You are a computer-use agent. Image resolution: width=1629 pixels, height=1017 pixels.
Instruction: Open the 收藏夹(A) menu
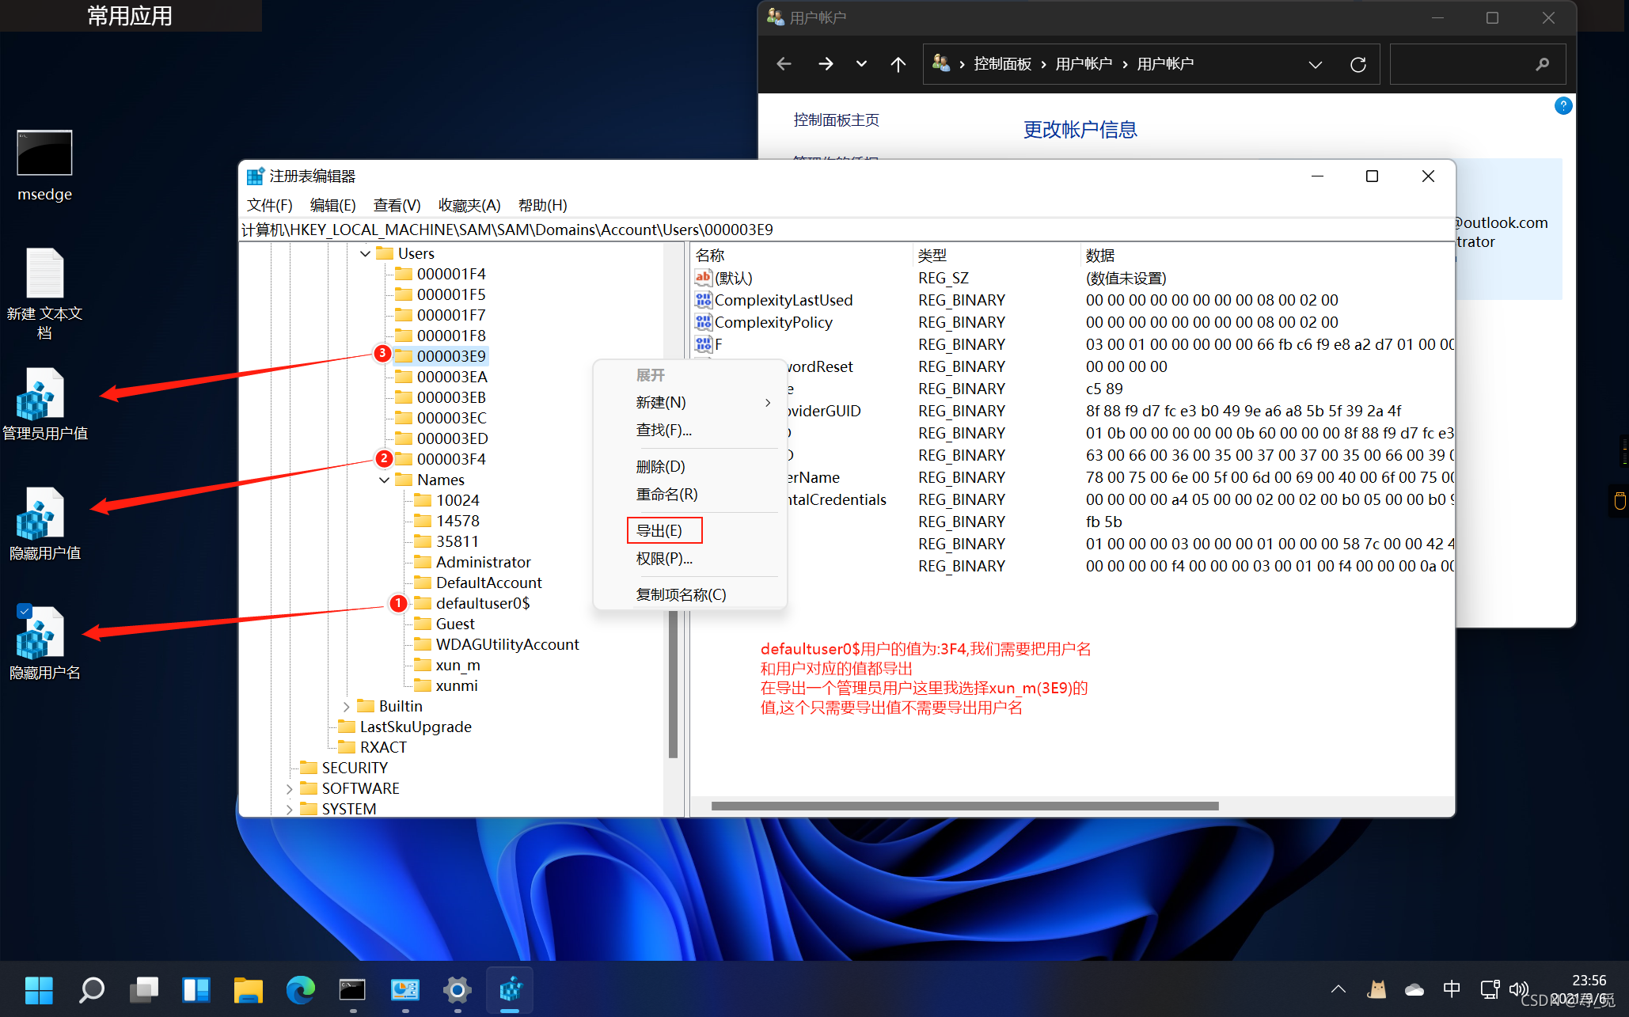coord(469,205)
